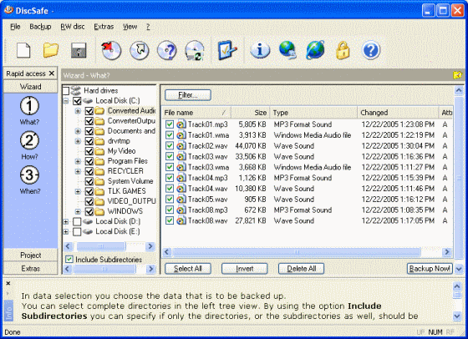
Task: Expand the RECYCLER folder node
Action: 78,171
